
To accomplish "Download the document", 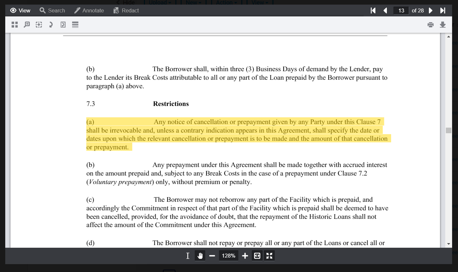I will 443,25.
